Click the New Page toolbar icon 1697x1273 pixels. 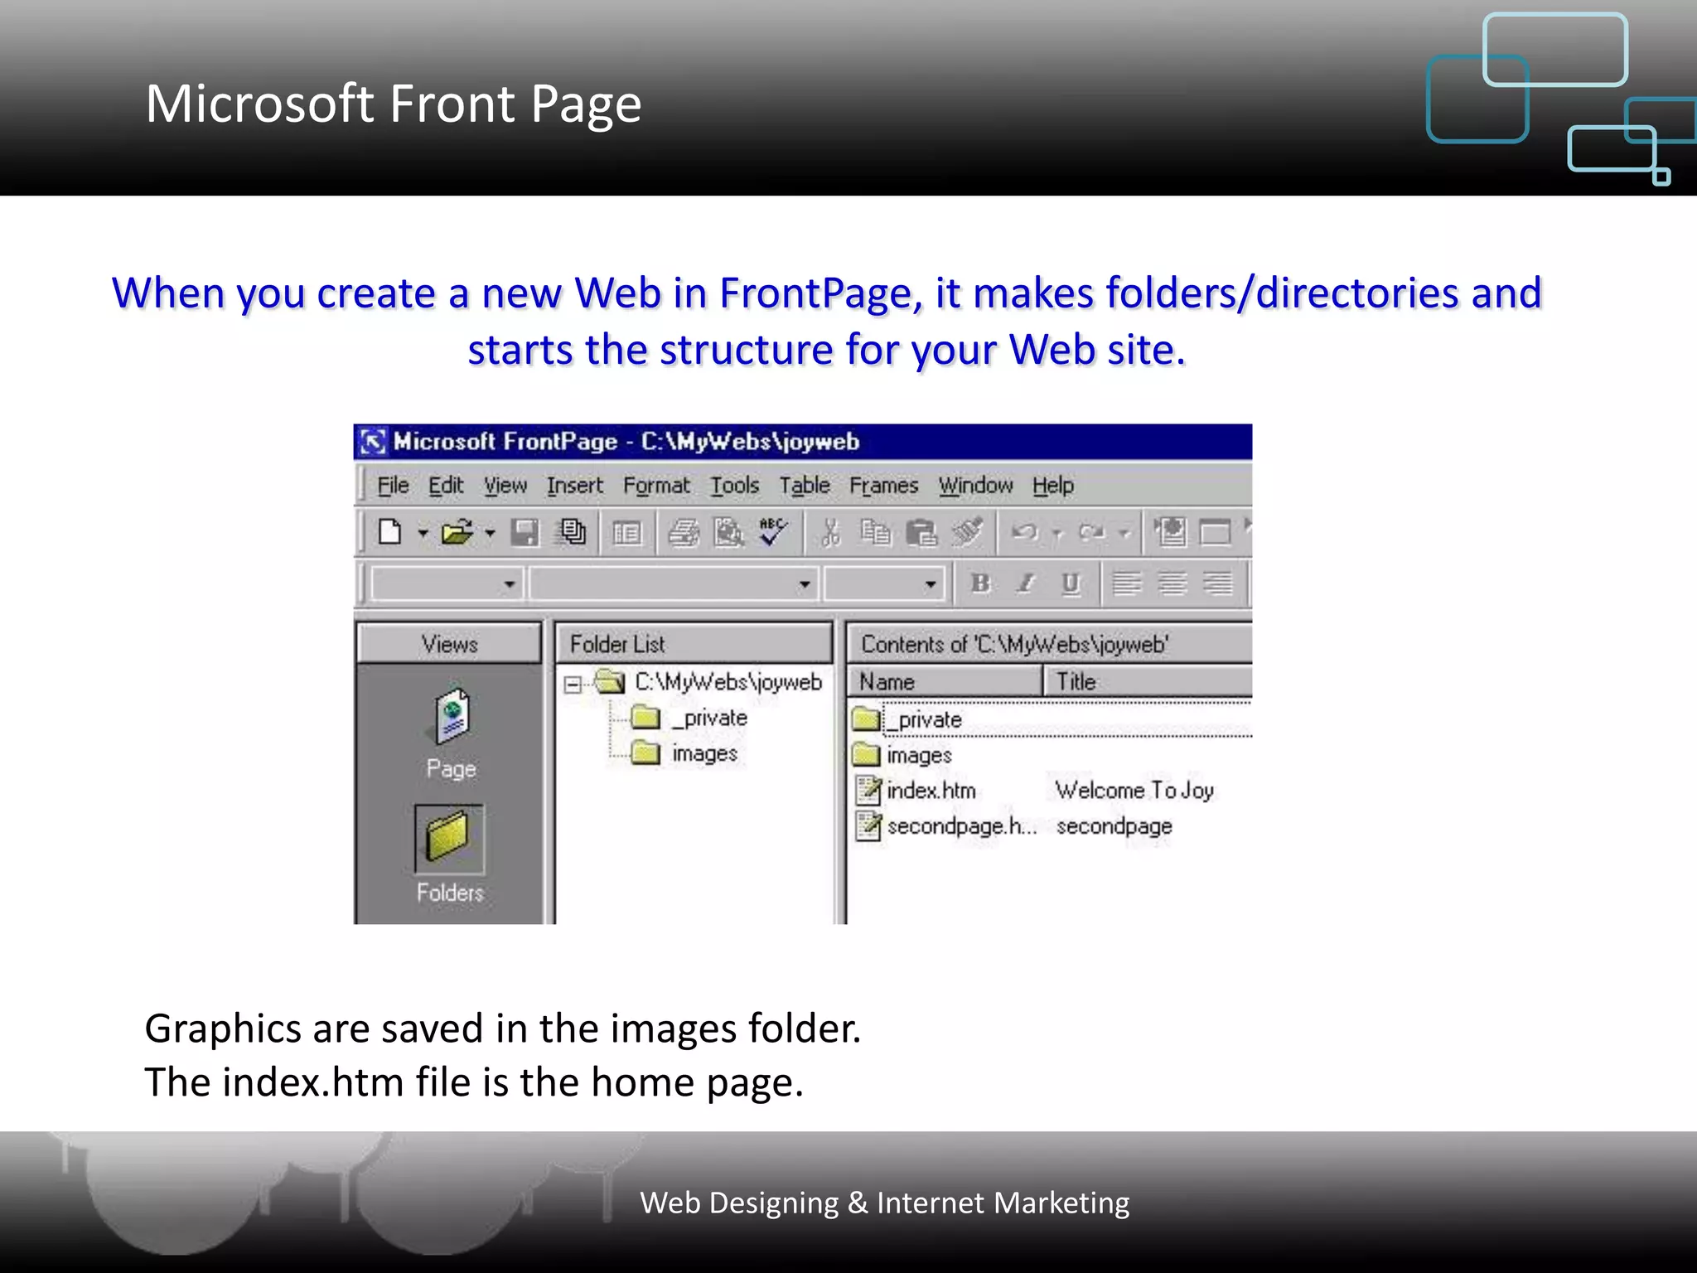point(389,532)
